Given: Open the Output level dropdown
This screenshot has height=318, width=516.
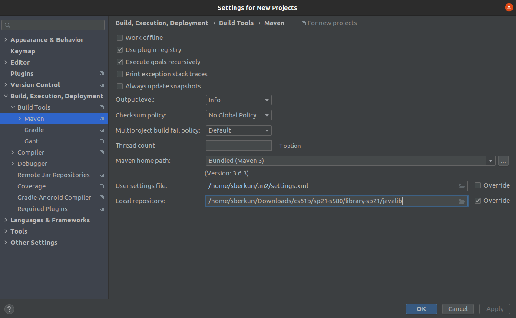Looking at the screenshot, I should (x=238, y=100).
